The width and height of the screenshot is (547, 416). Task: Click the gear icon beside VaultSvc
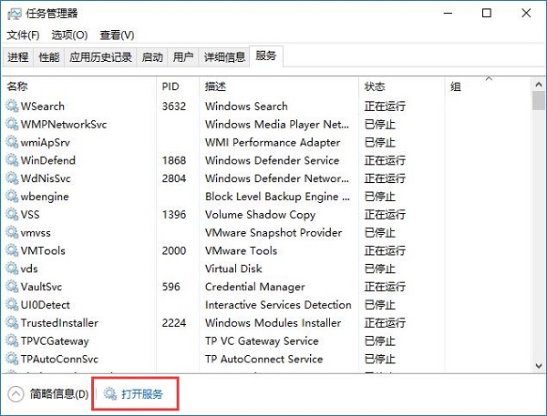click(12, 287)
